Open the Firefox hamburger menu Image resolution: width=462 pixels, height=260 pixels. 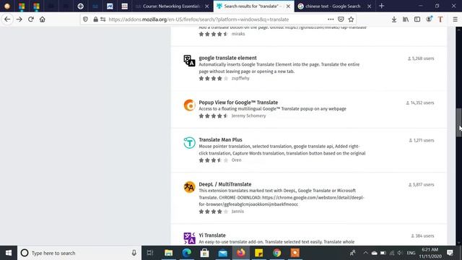456,19
